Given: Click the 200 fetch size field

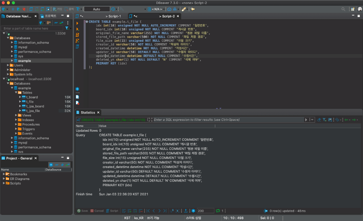Looking at the screenshot, I should (x=205, y=211).
